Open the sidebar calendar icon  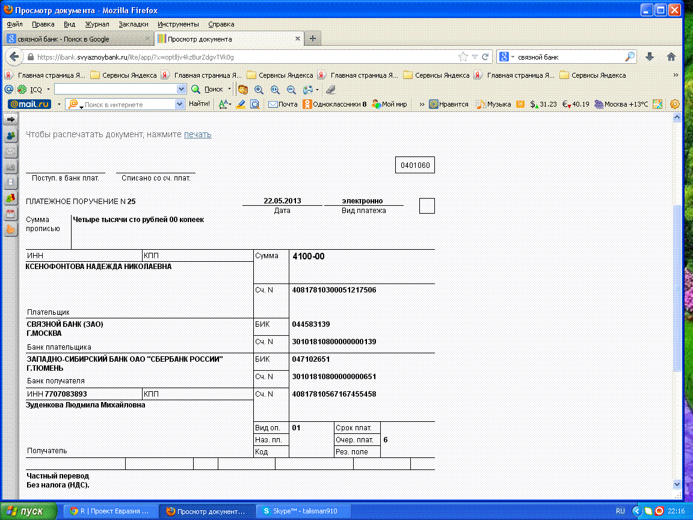(11, 214)
